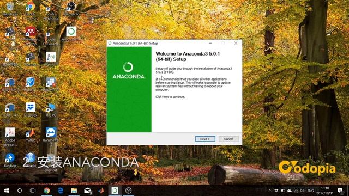Screen dimensions: 349x196
Task: Open the volume speaker tray icon
Action: point(302,191)
